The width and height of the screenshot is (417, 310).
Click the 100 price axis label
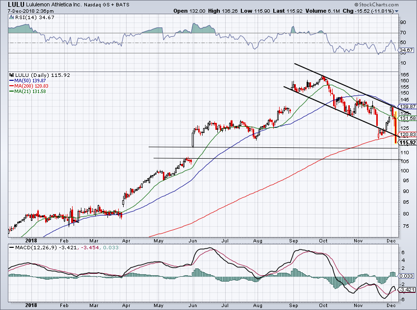pyautogui.click(x=404, y=170)
